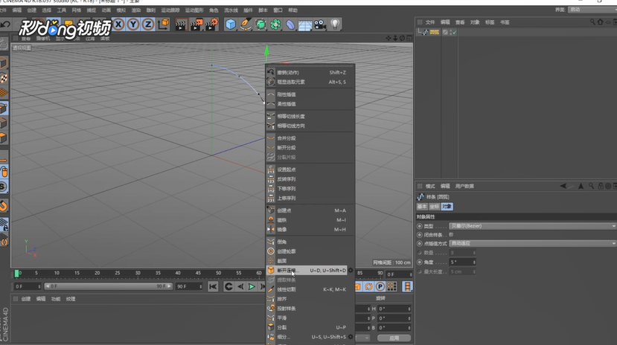The height and width of the screenshot is (345, 617).
Task: Toggle 类型 animation radio dot
Action: pos(420,226)
